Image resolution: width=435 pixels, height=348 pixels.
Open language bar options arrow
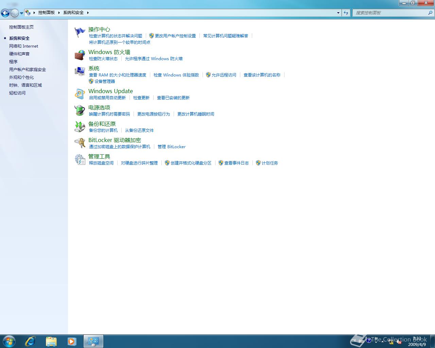[376, 342]
